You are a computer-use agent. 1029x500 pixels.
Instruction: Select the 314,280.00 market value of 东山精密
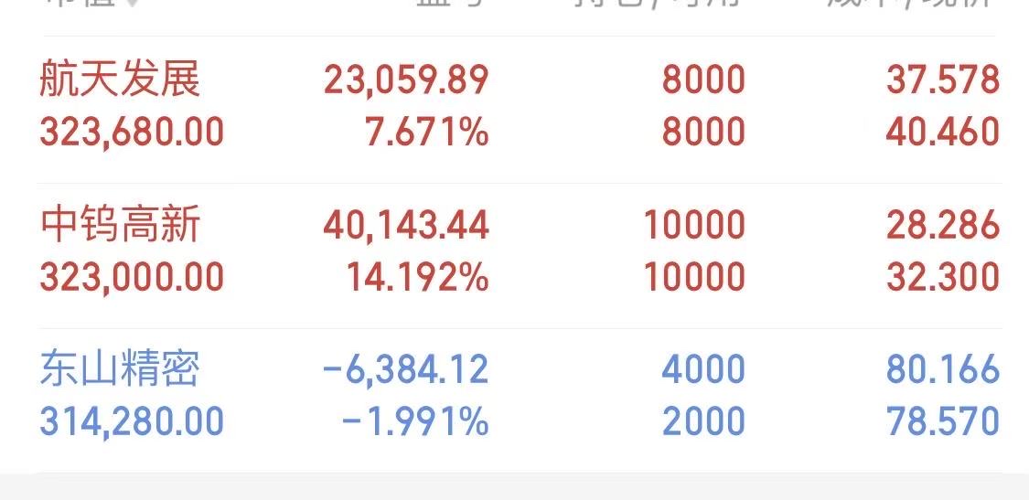(132, 421)
